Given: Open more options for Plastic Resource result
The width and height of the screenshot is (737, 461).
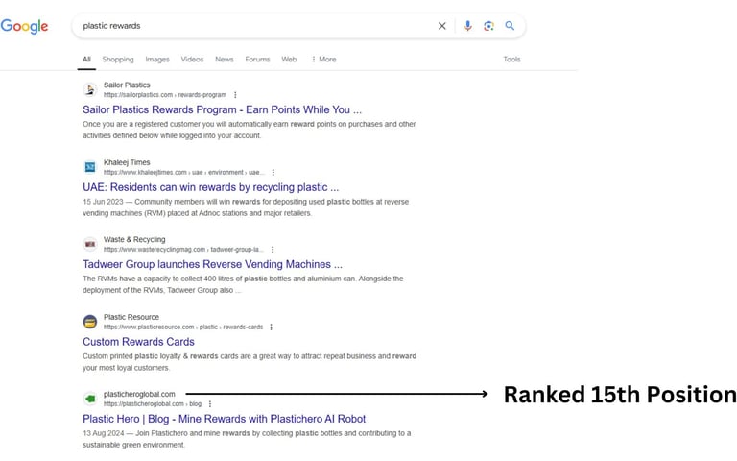Looking at the screenshot, I should pyautogui.click(x=272, y=327).
